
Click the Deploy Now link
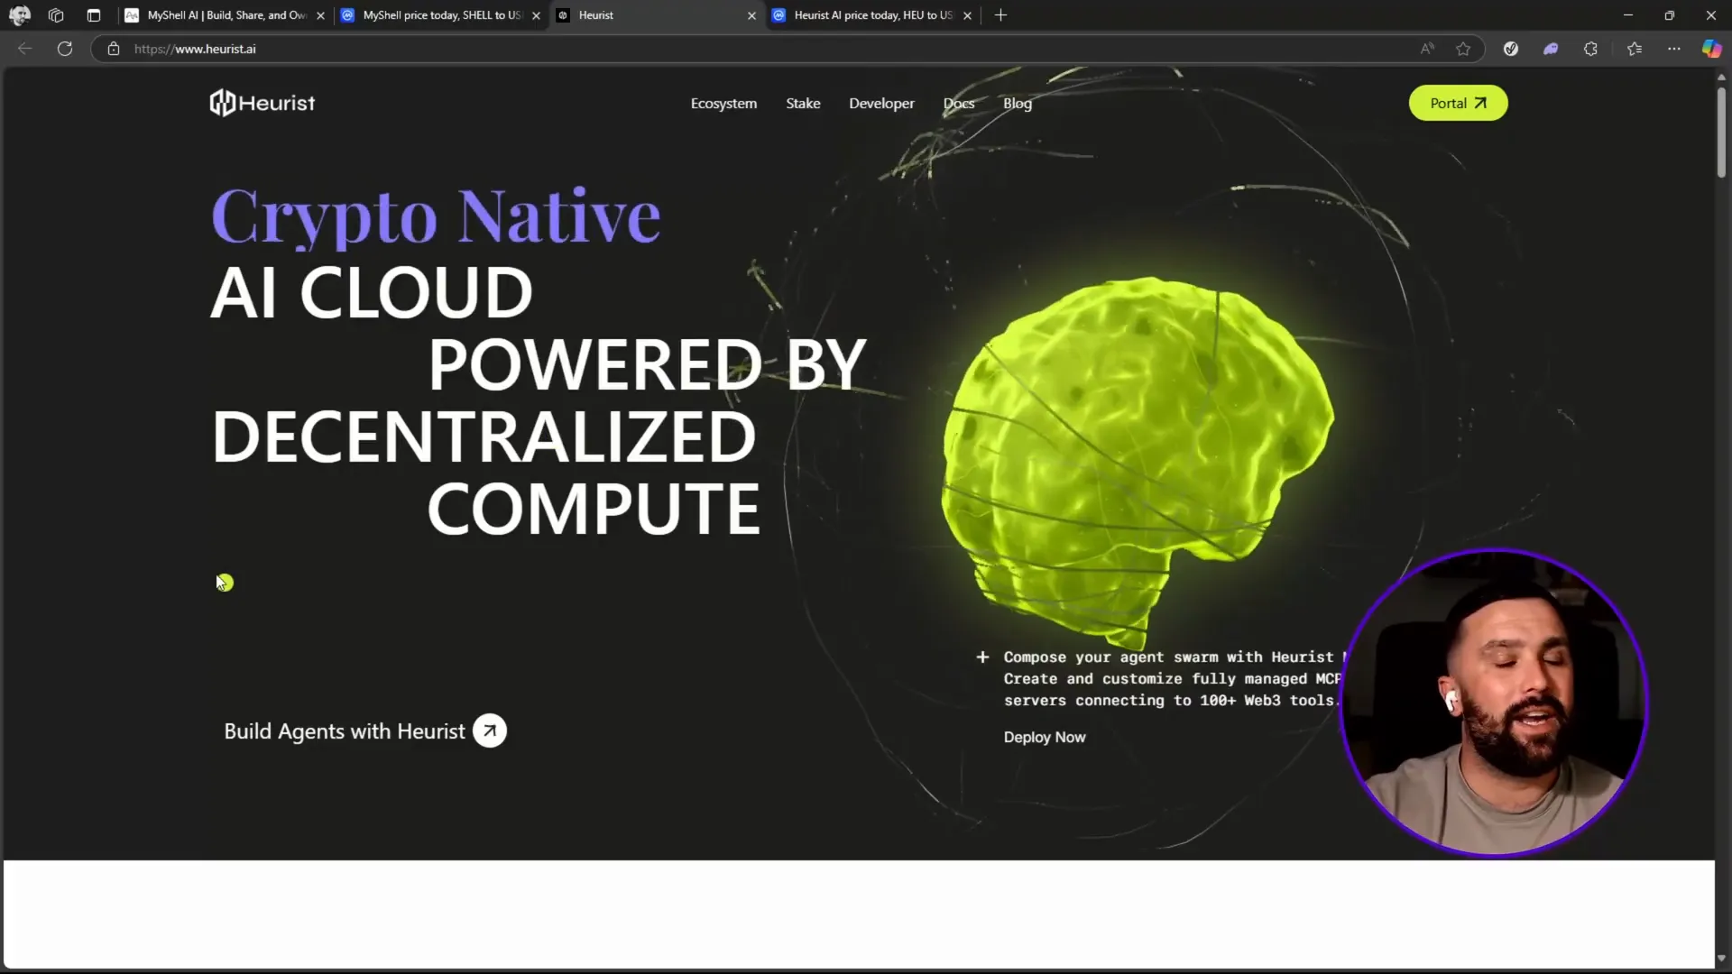tap(1045, 737)
